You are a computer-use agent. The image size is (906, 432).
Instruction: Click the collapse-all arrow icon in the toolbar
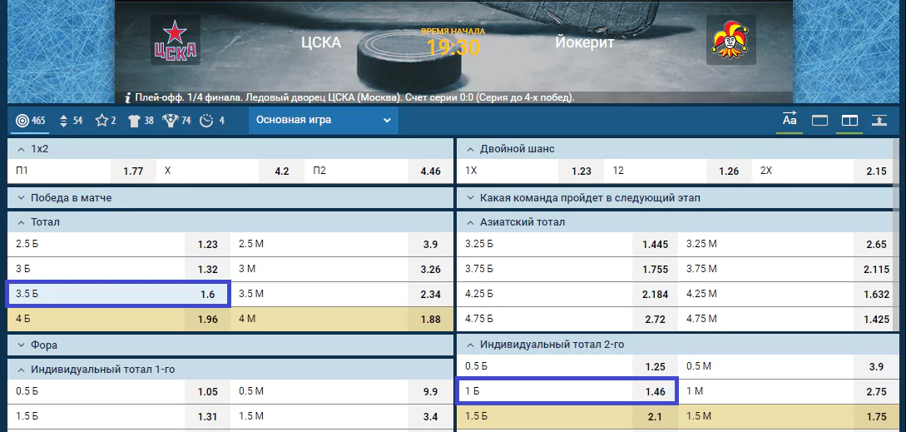879,121
